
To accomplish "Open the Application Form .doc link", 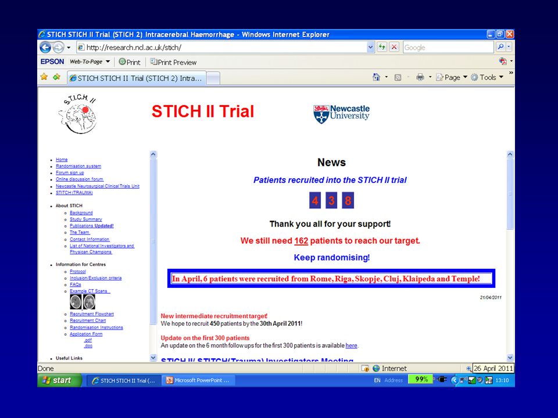I will pyautogui.click(x=88, y=346).
